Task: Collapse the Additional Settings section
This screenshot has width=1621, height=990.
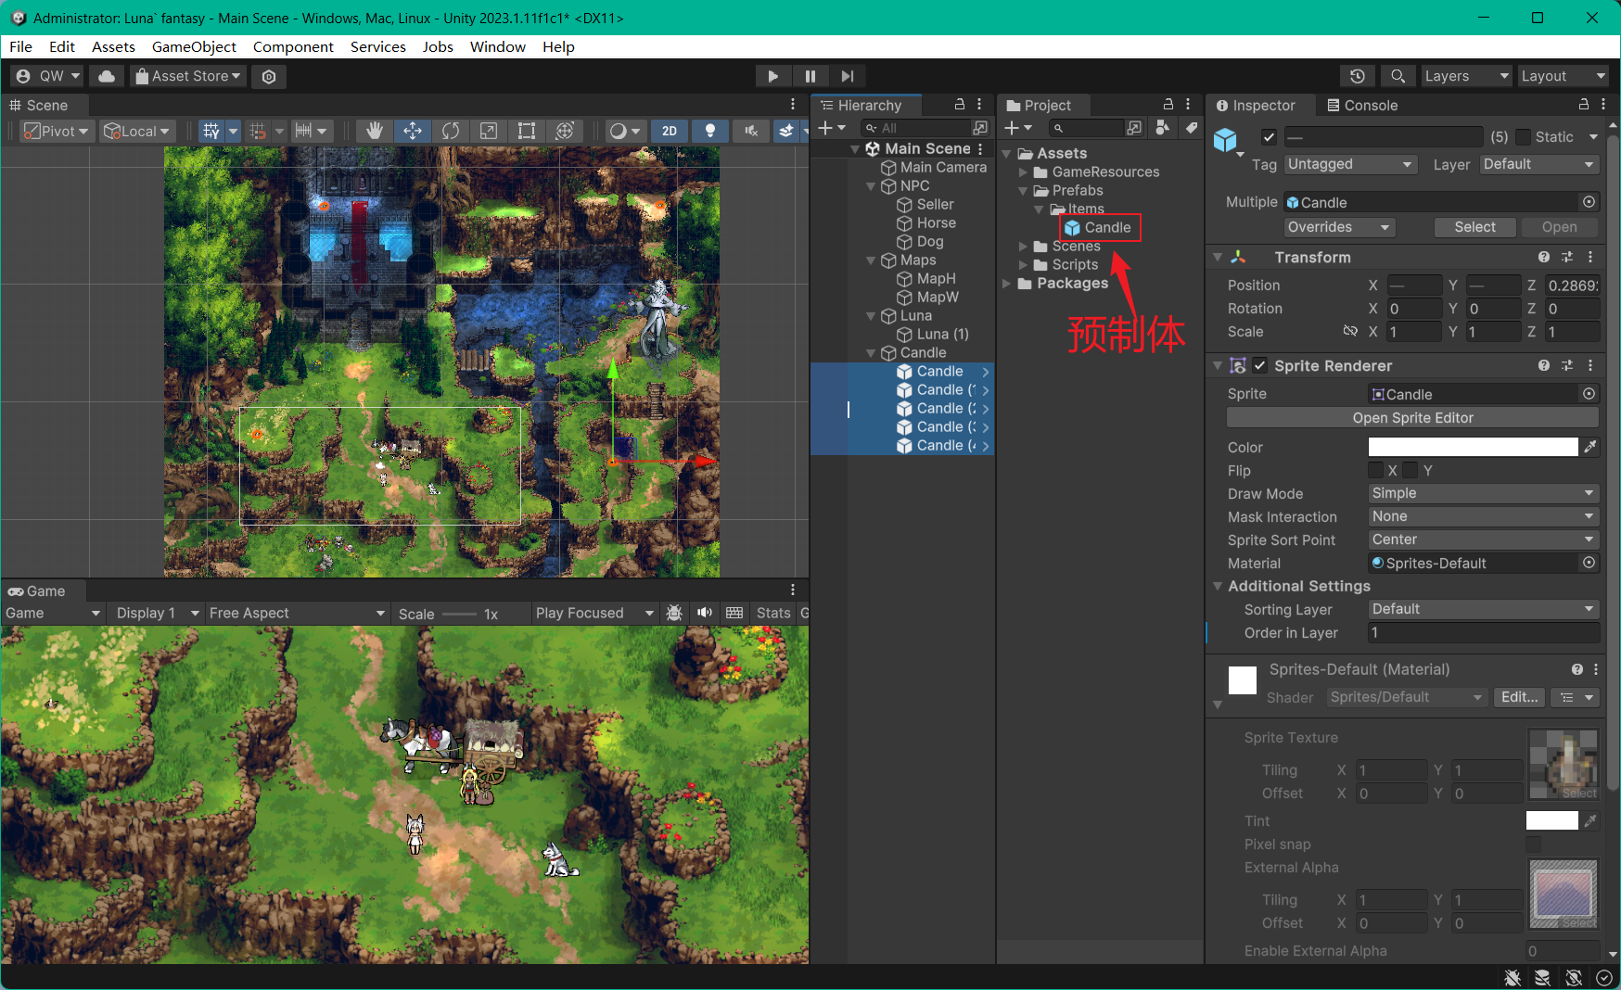Action: (1218, 586)
